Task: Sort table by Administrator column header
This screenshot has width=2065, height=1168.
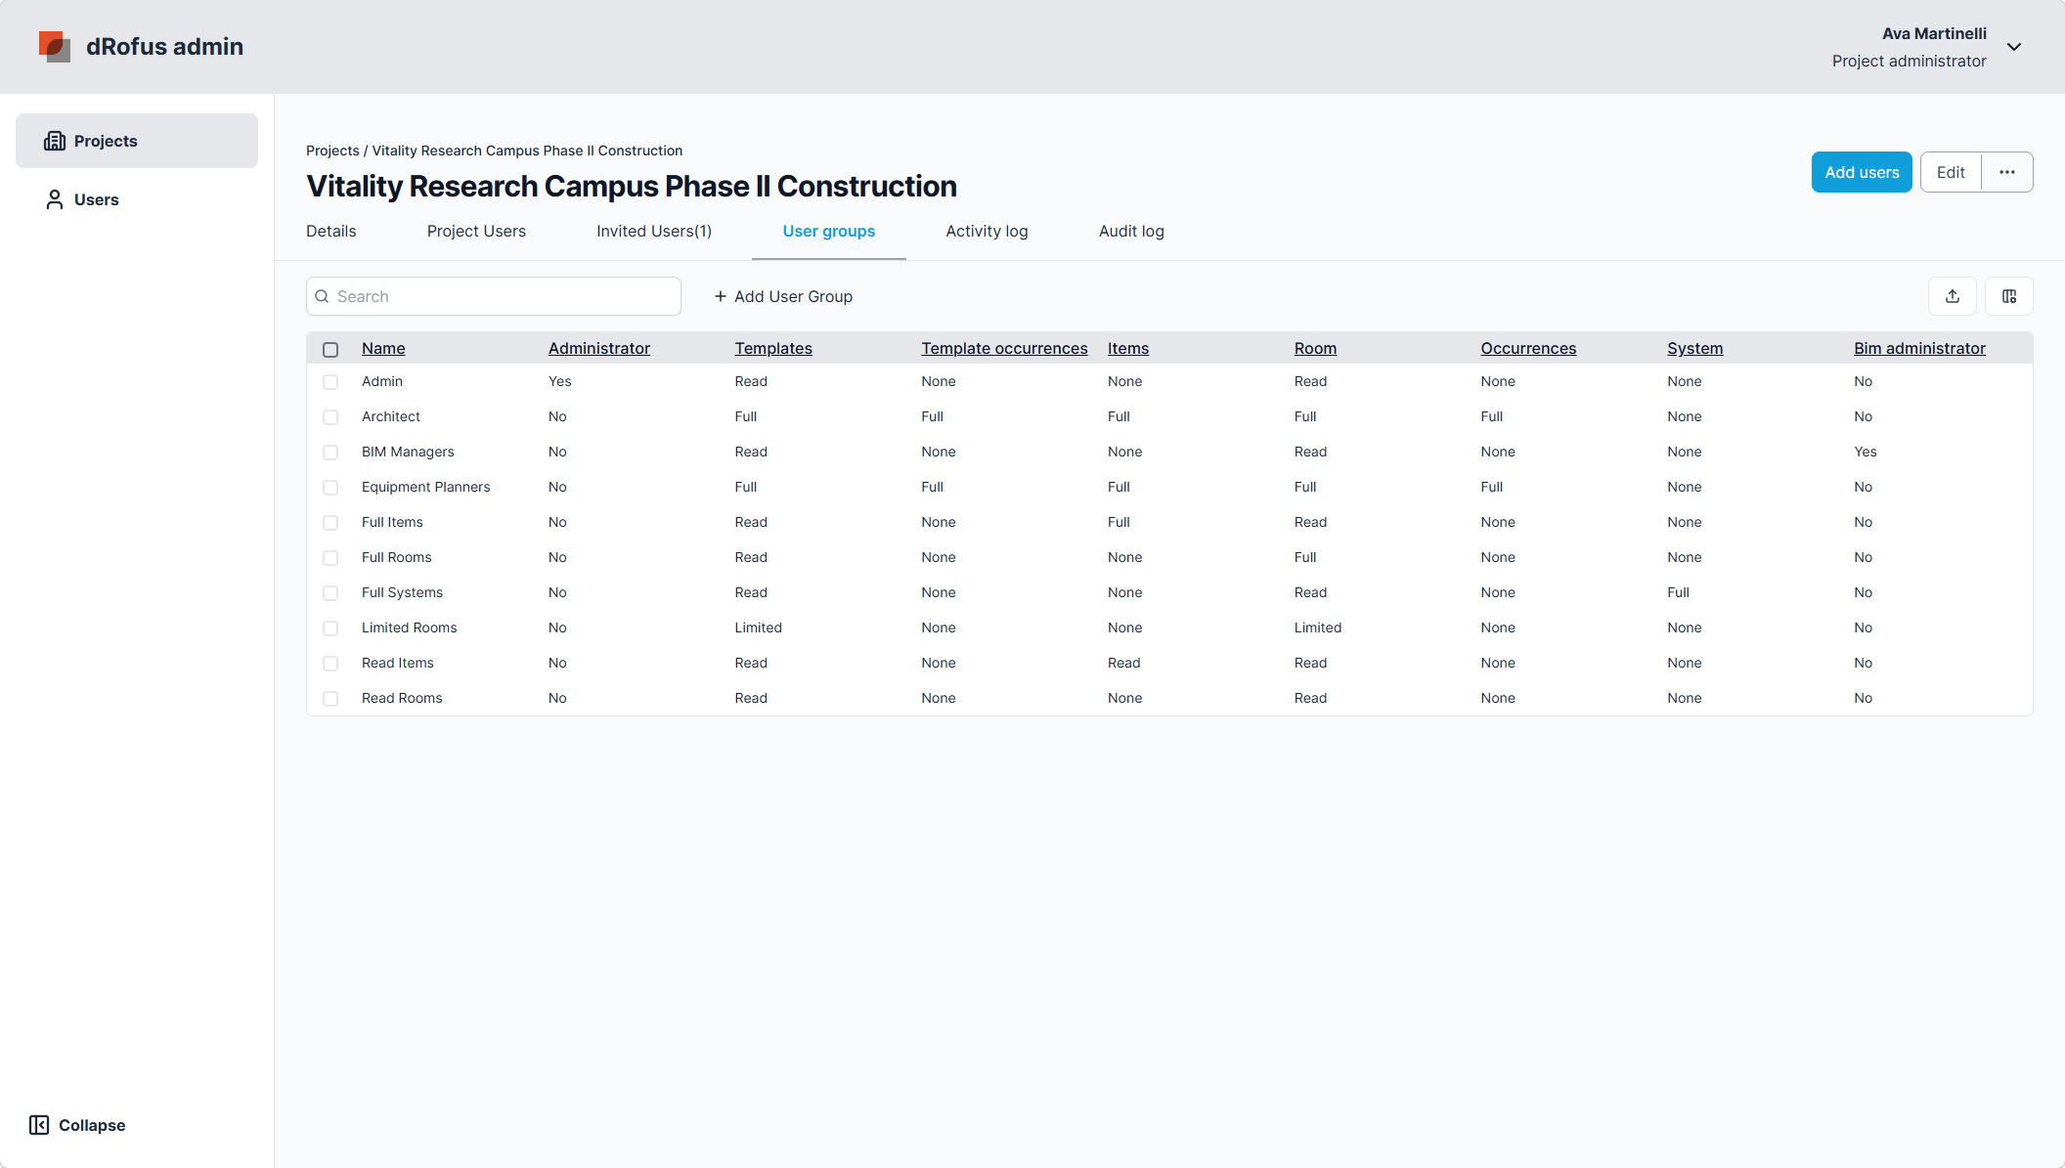Action: point(599,348)
